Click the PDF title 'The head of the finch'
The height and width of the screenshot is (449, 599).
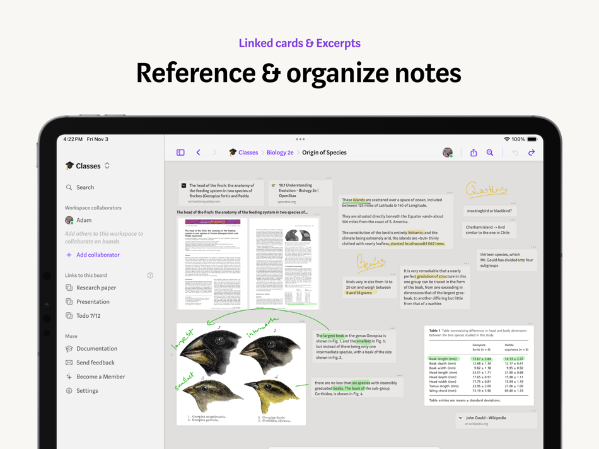242,212
